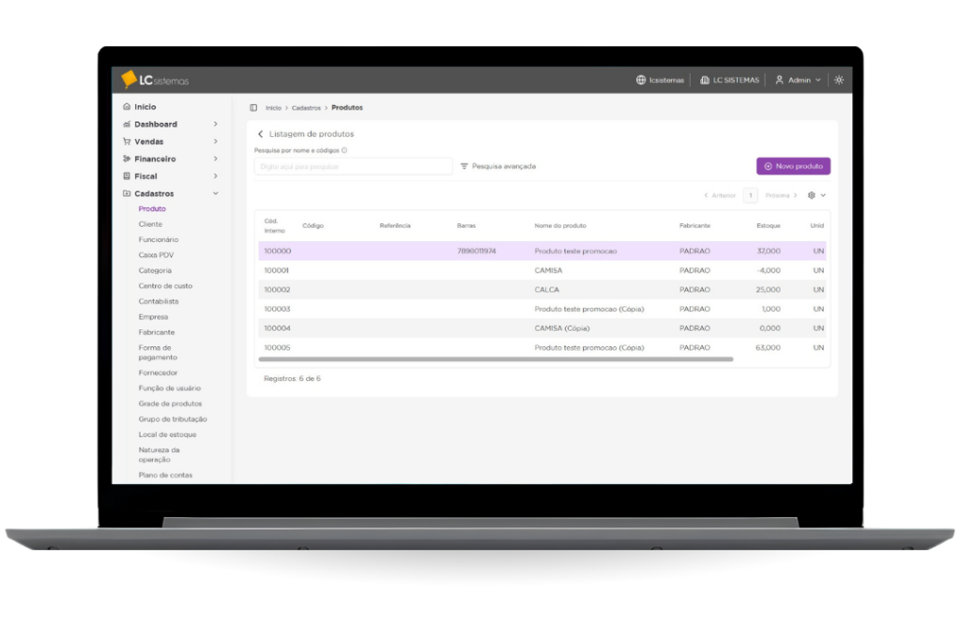Click the Início home icon in sidebar
961x623 pixels.
127,107
